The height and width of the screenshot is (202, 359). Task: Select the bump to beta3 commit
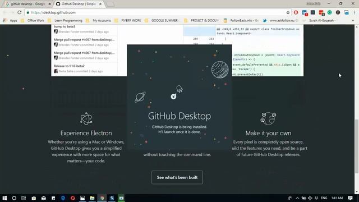click(84, 29)
